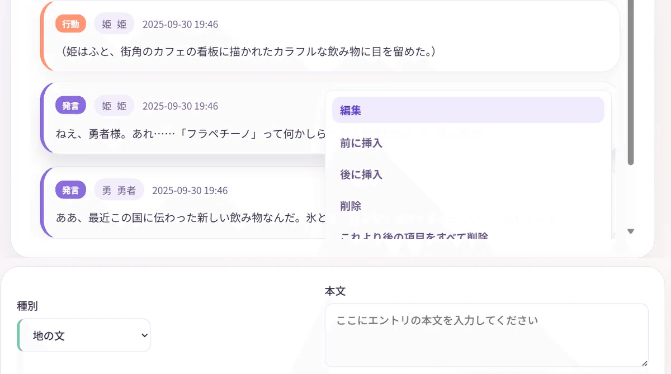Viewport: 671px width, 374px height.
Task: Choose 後に挿入 menu entry
Action: pyautogui.click(x=468, y=174)
